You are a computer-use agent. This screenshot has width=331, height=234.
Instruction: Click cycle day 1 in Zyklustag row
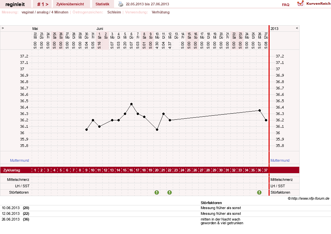[35, 170]
